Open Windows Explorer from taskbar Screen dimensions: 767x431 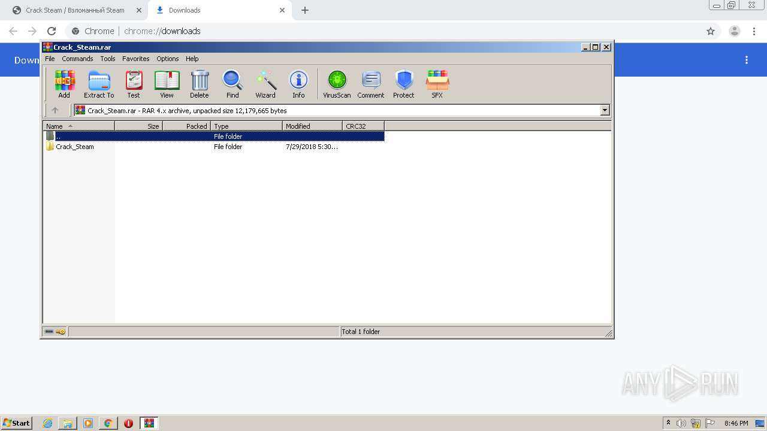68,423
